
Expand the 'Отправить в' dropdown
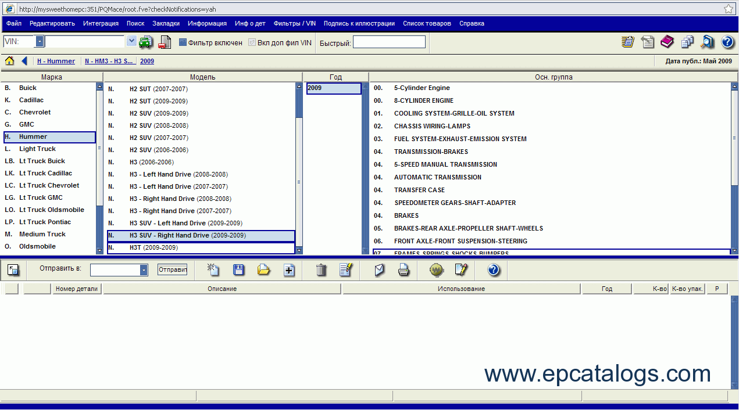tap(144, 270)
